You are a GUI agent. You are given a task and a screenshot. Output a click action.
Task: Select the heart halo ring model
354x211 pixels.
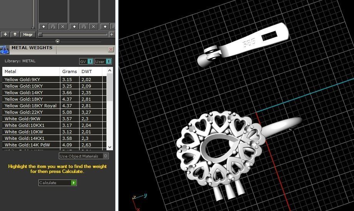220,149
